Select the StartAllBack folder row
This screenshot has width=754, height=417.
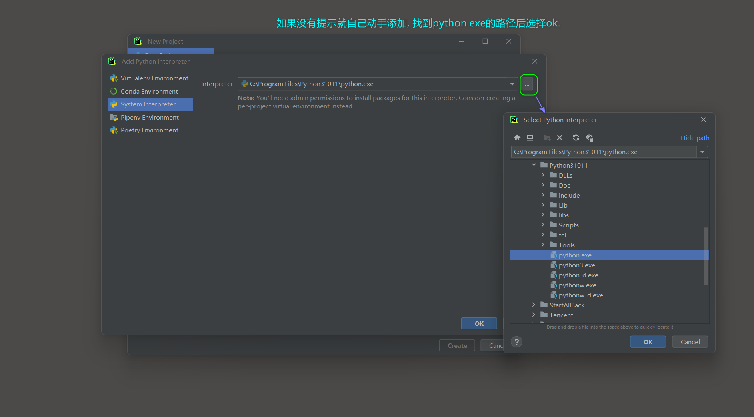point(609,305)
